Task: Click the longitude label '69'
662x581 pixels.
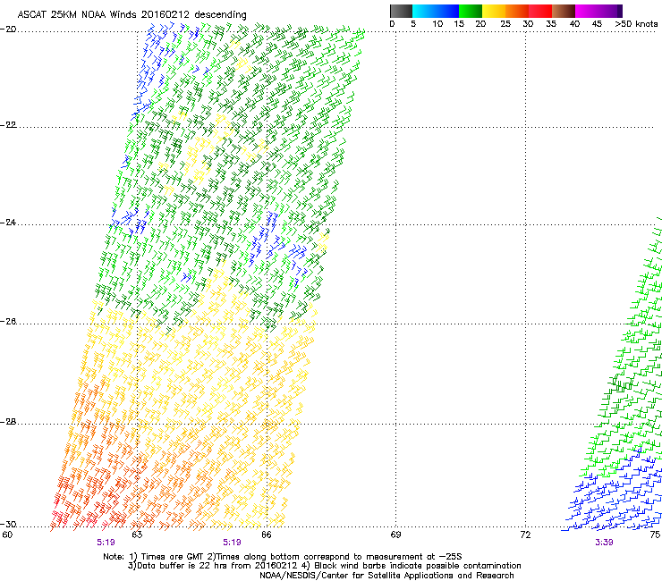Action: [x=395, y=535]
